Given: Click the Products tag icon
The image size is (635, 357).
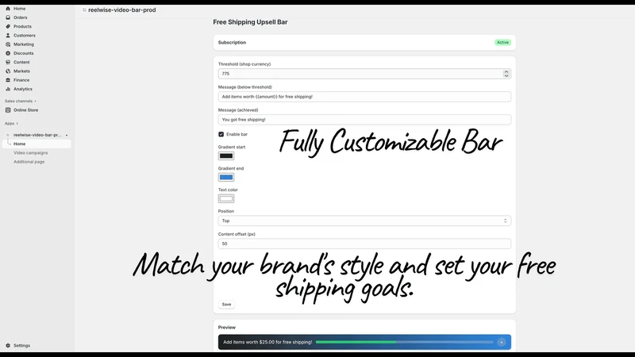Looking at the screenshot, I should [x=8, y=26].
